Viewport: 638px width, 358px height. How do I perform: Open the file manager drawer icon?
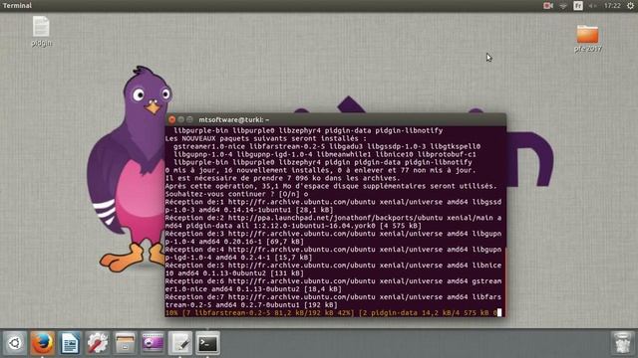point(126,343)
